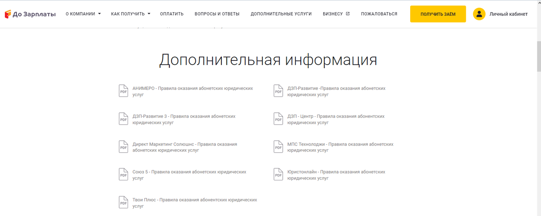Open МПС Технолоджи rules document link
Image resolution: width=541 pixels, height=216 pixels.
[340, 147]
